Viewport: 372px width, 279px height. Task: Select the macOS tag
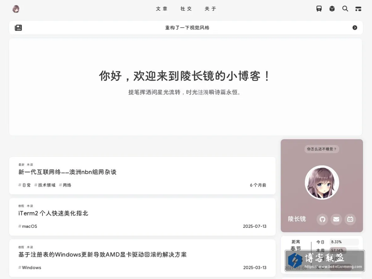(x=28, y=226)
